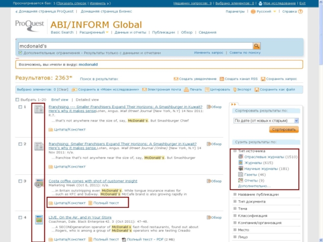Click Сохранить как файл icon
The image size is (323, 242).
click(256, 90)
